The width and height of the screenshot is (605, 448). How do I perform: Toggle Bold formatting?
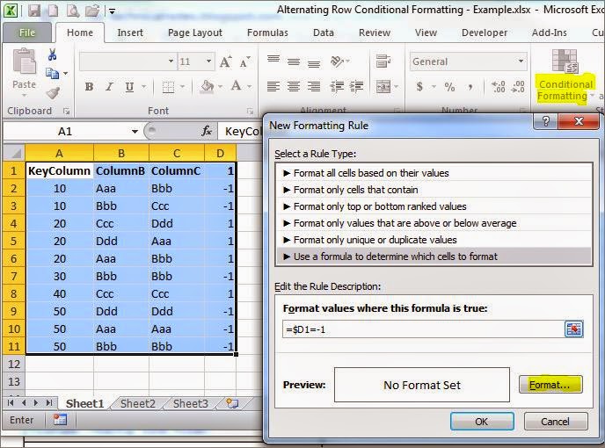point(89,87)
